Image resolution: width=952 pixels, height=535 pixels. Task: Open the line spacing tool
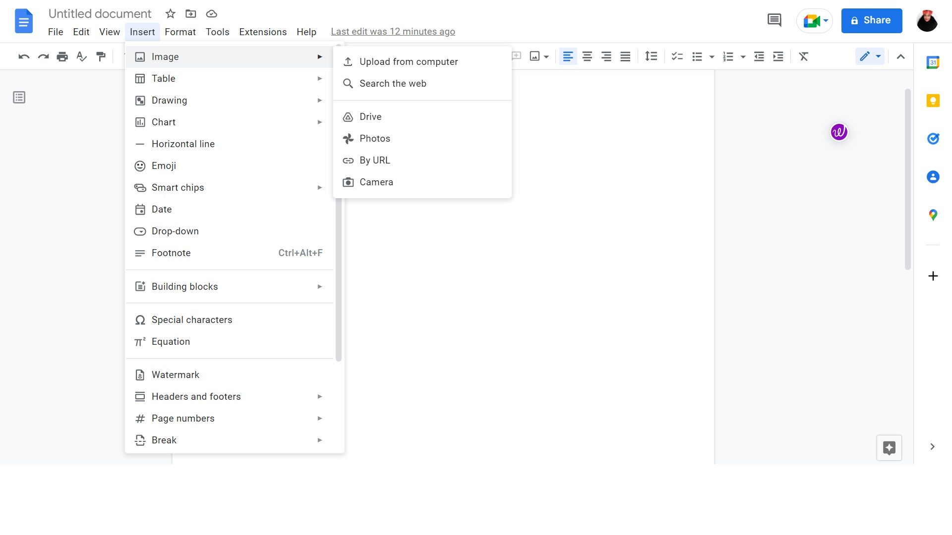point(651,56)
